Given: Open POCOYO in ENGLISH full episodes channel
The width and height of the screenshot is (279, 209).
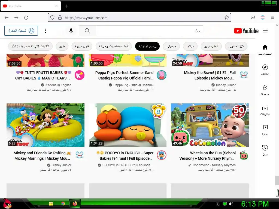Looking at the screenshot, I should 128,165.
